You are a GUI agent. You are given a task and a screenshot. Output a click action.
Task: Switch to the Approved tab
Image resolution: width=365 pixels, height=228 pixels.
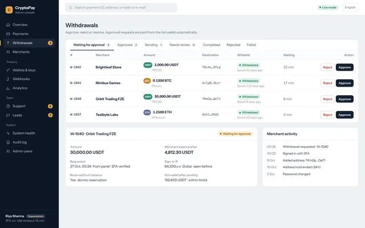coord(127,45)
